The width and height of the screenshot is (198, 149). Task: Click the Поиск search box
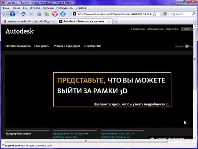(x=187, y=29)
